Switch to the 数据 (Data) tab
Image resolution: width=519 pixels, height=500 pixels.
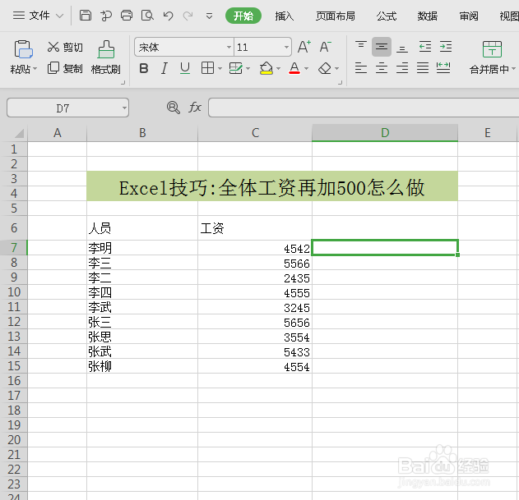(x=428, y=16)
